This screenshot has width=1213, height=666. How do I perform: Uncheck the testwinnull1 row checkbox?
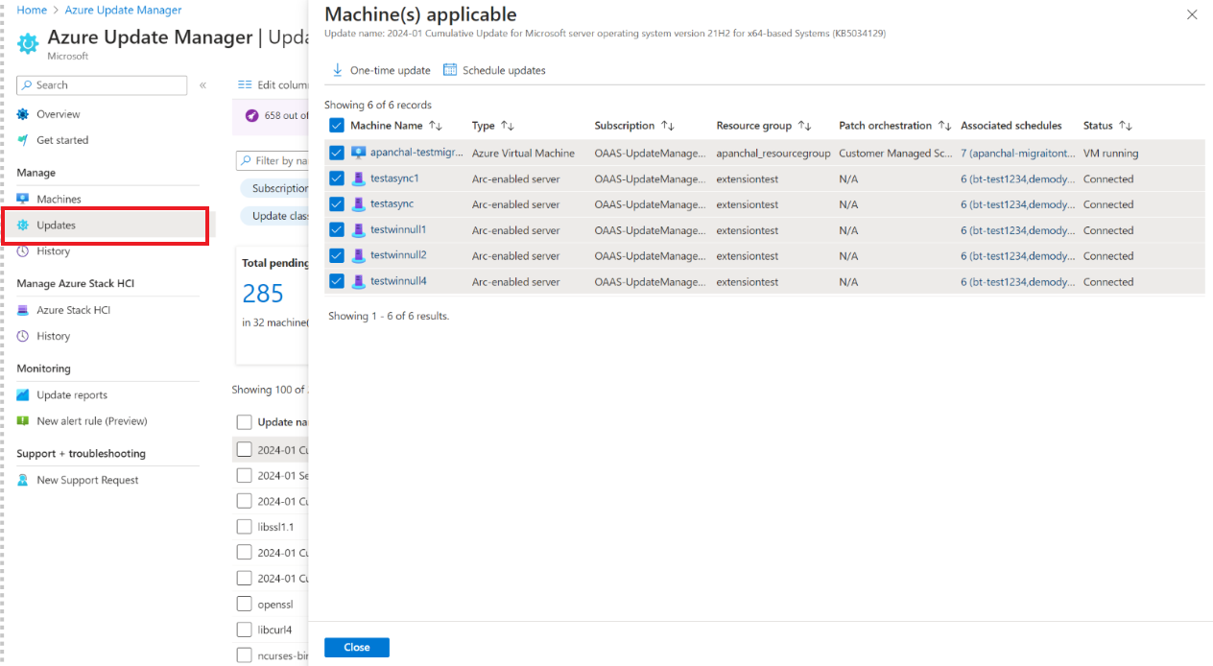pos(337,230)
